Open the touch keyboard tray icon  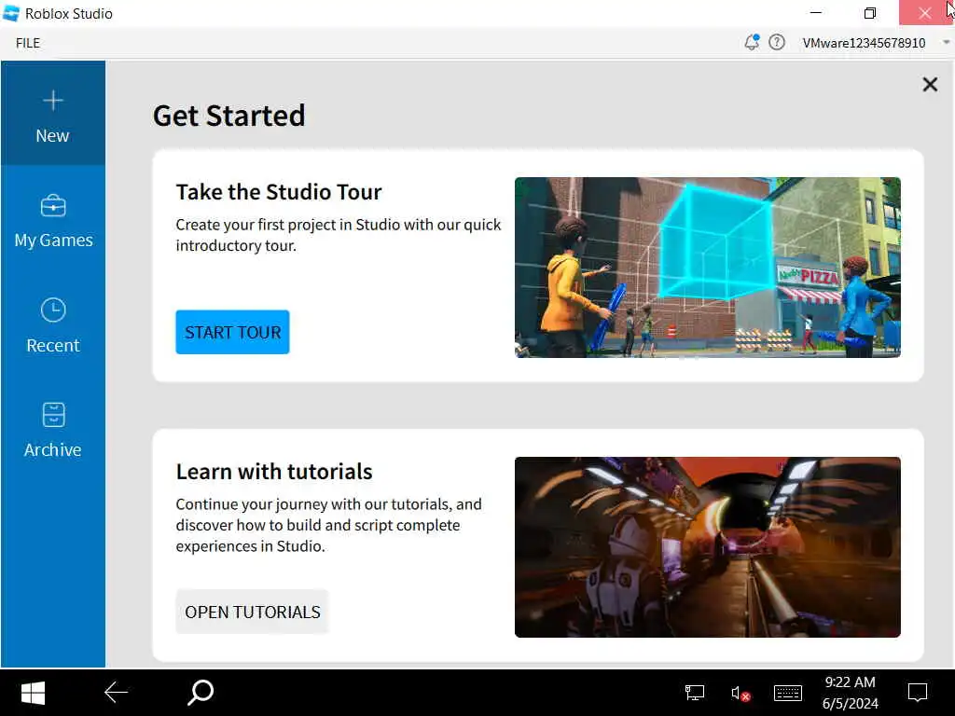pyautogui.click(x=787, y=693)
